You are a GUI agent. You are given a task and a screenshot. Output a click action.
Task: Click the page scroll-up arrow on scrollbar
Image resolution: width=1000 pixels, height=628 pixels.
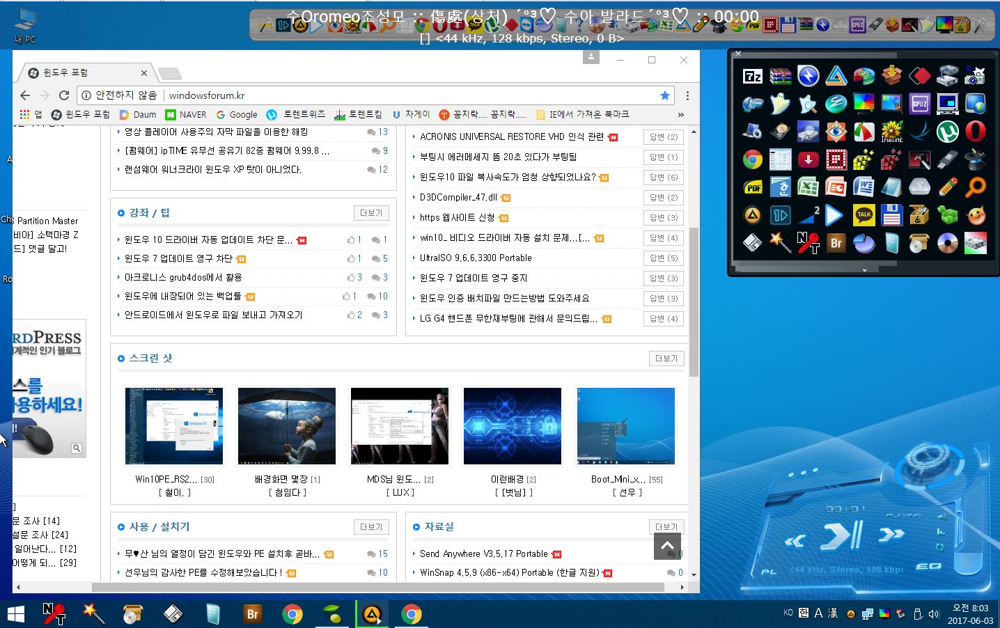tap(694, 131)
